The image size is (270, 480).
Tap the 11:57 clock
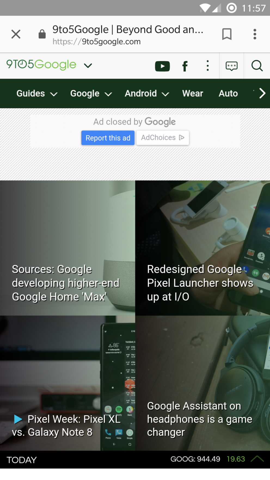tap(254, 8)
